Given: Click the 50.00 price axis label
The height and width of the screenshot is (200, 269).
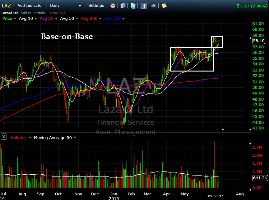Looking at the screenshot, I should (x=258, y=87).
